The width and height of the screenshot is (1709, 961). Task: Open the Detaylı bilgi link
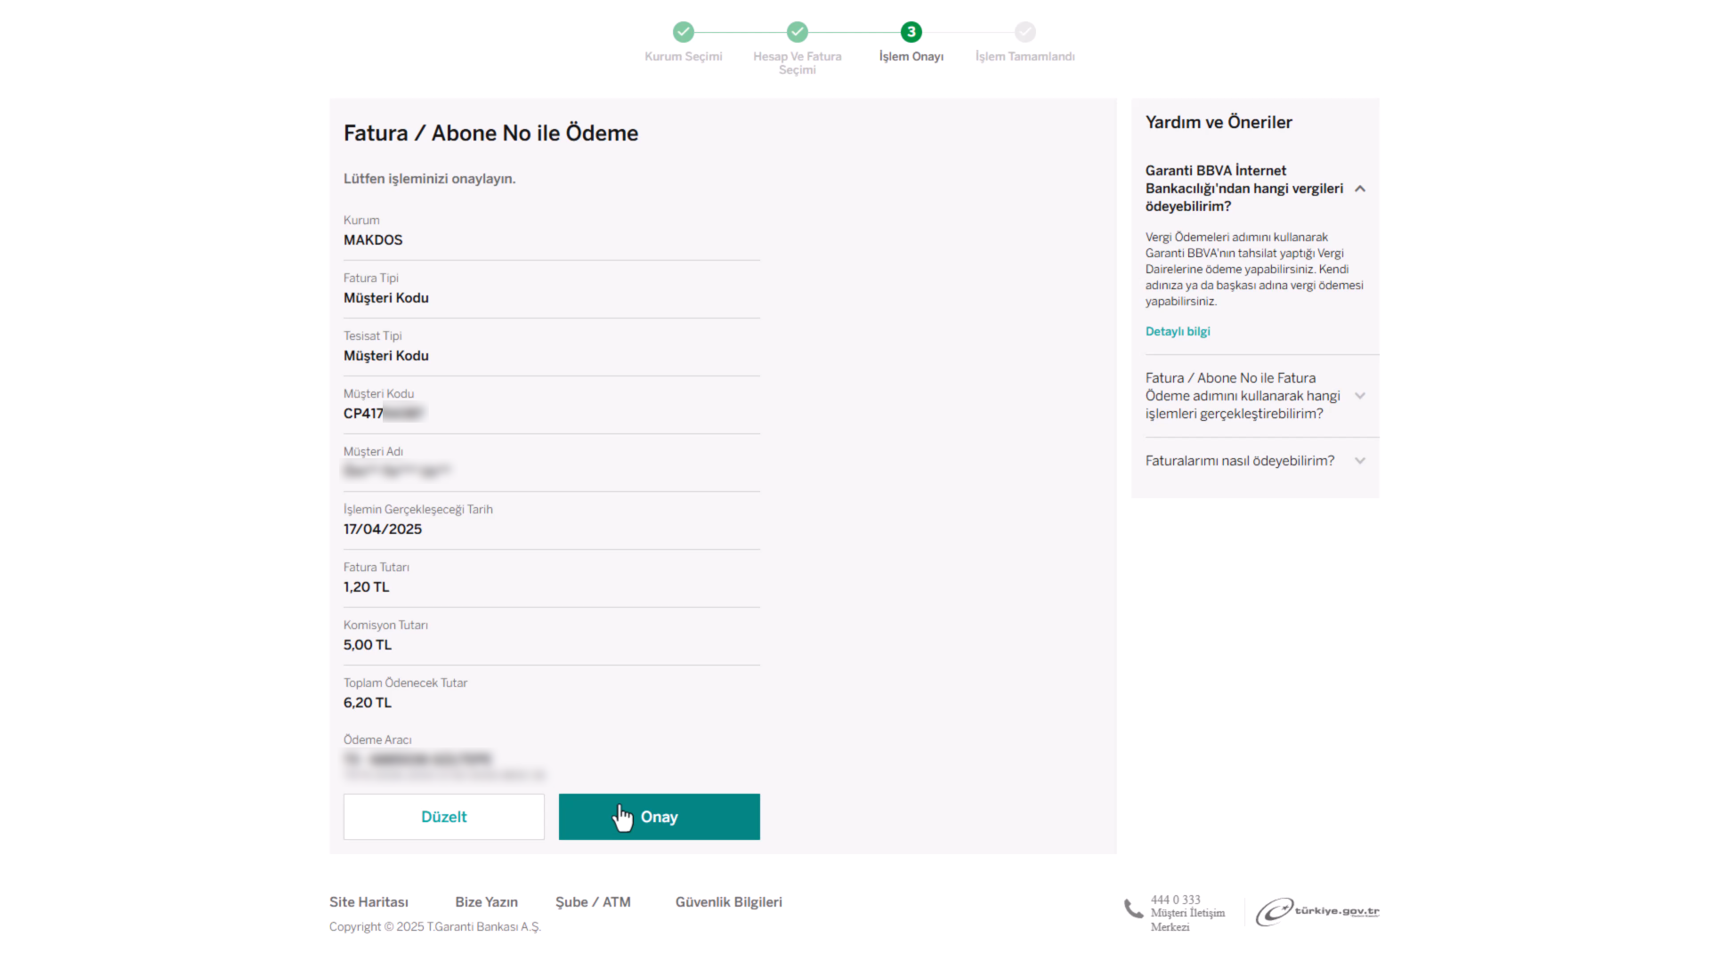pyautogui.click(x=1178, y=331)
